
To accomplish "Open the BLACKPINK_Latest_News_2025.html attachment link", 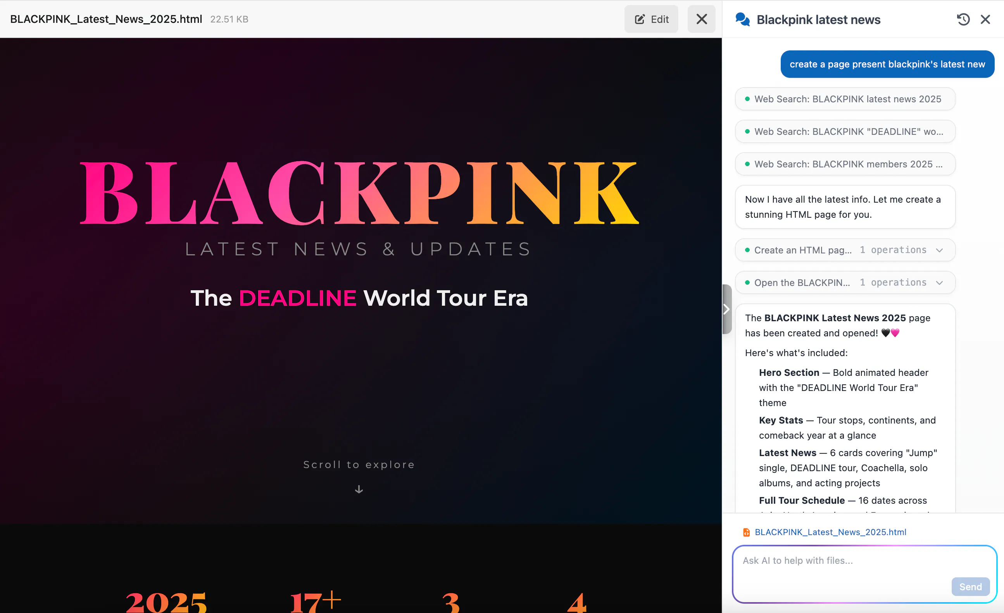I will pos(830,532).
